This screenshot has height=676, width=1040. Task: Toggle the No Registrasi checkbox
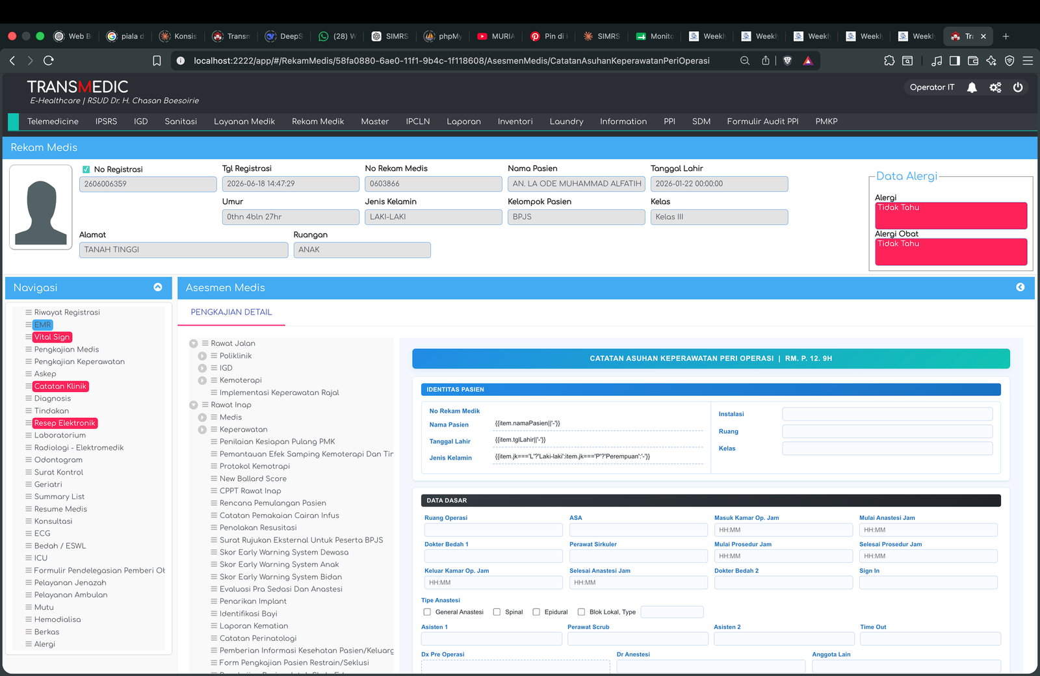coord(86,169)
